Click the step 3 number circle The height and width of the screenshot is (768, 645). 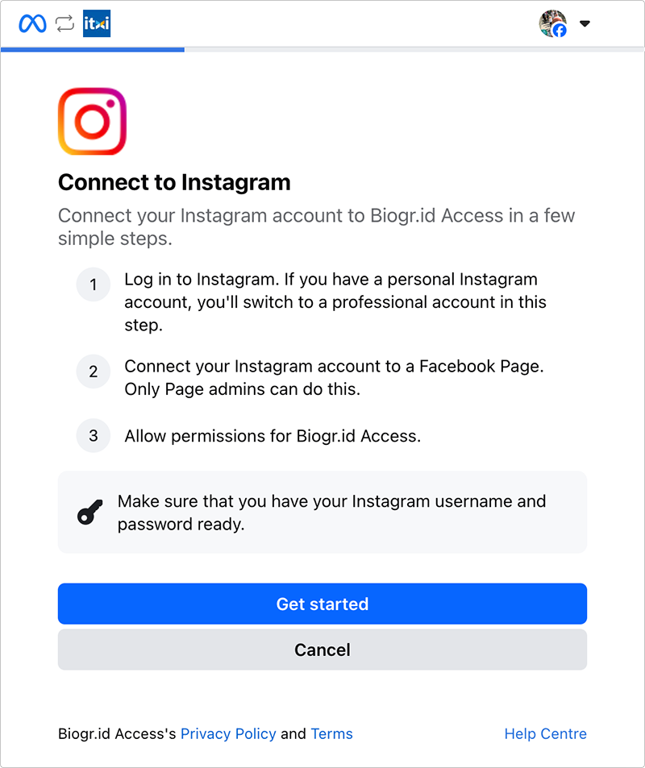coord(94,435)
